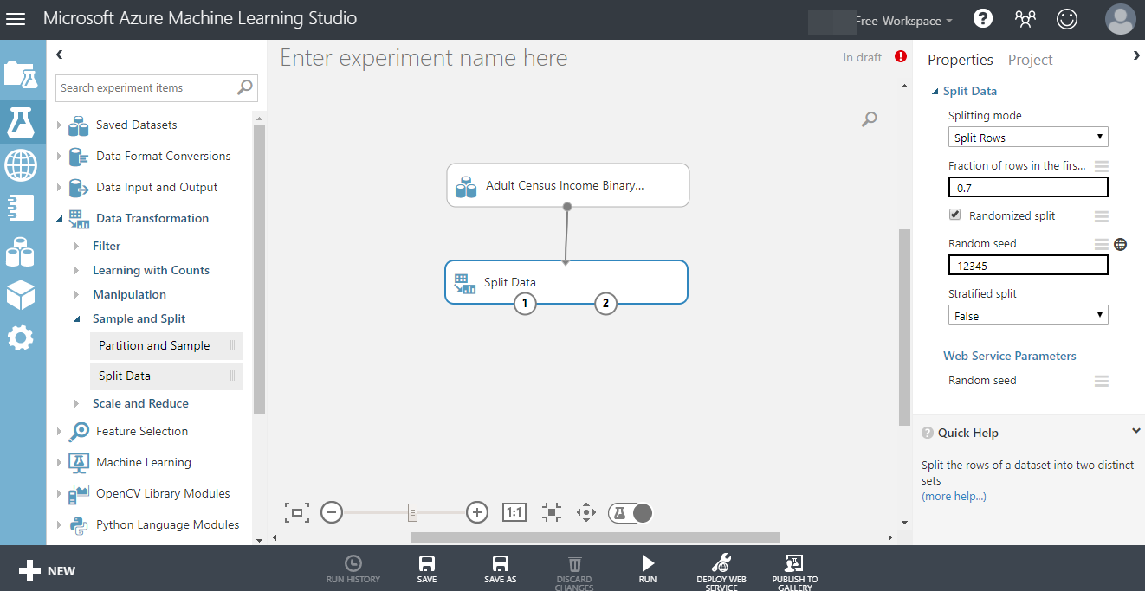Click the feedback smiley icon
Image resolution: width=1145 pixels, height=591 pixels.
pyautogui.click(x=1067, y=18)
